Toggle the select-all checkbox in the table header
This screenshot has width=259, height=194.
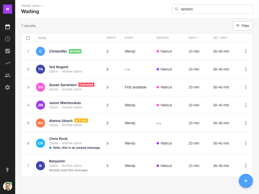pyautogui.click(x=28, y=38)
